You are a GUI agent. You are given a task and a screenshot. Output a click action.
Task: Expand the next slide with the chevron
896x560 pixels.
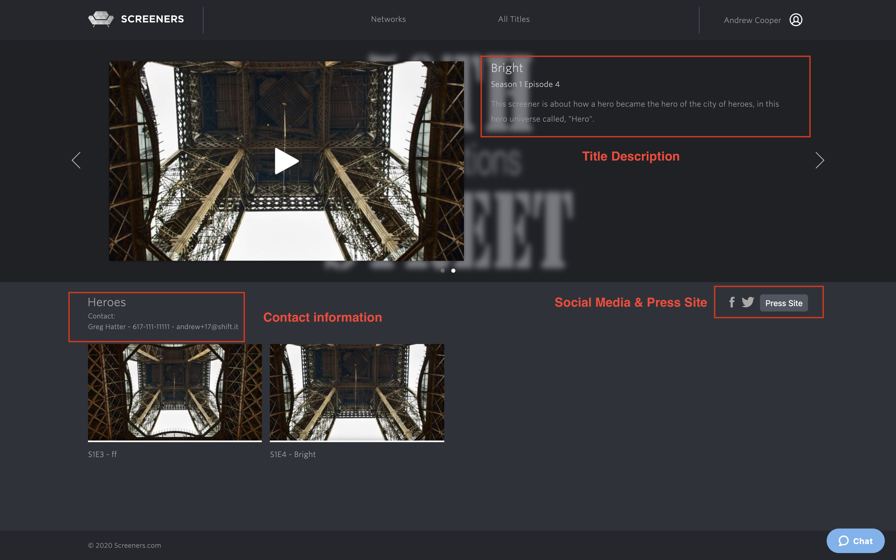tap(820, 161)
